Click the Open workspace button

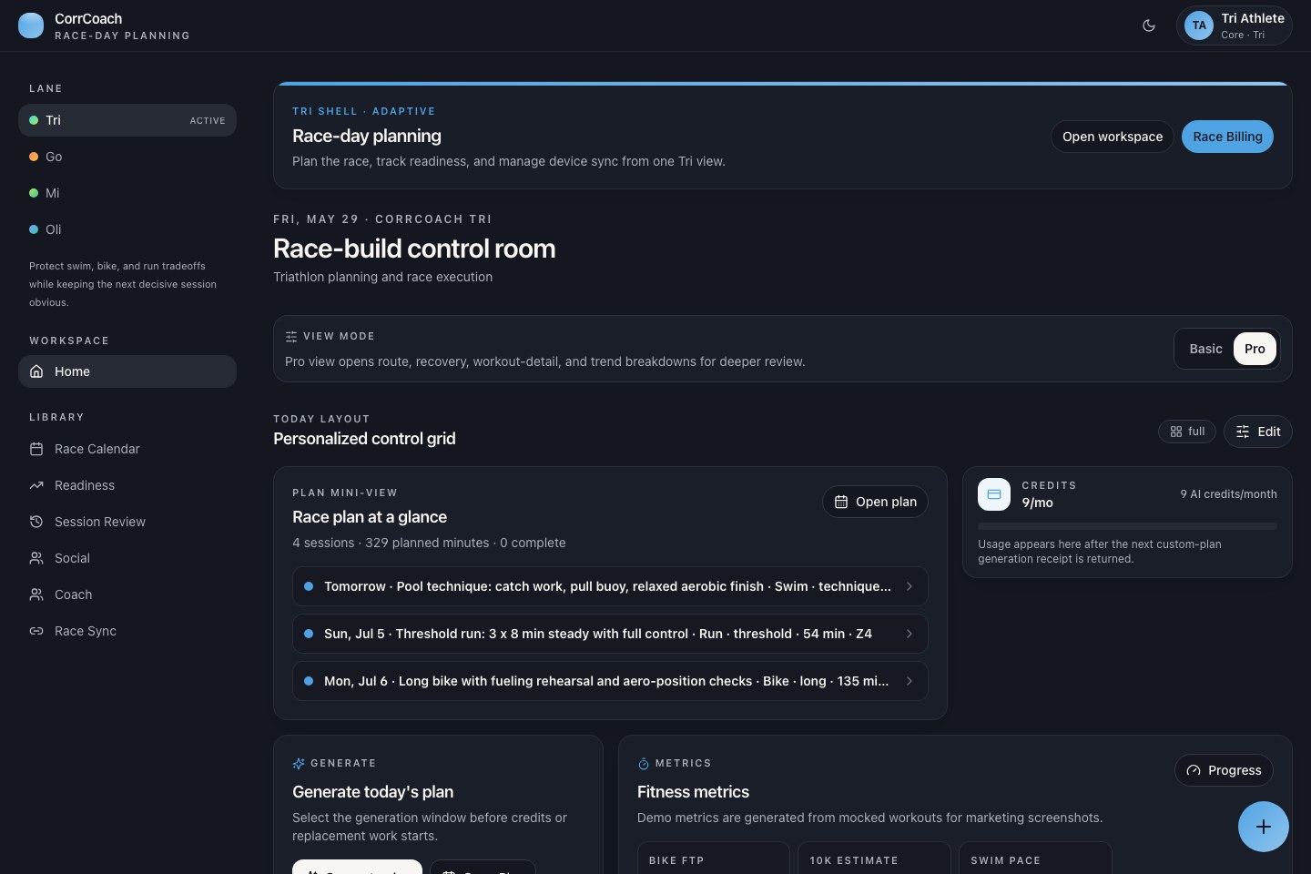click(x=1113, y=137)
